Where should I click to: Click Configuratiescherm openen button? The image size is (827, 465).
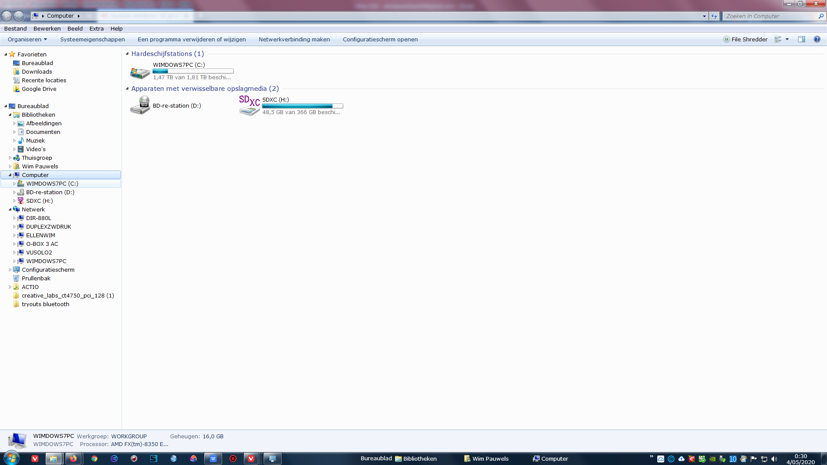point(380,39)
